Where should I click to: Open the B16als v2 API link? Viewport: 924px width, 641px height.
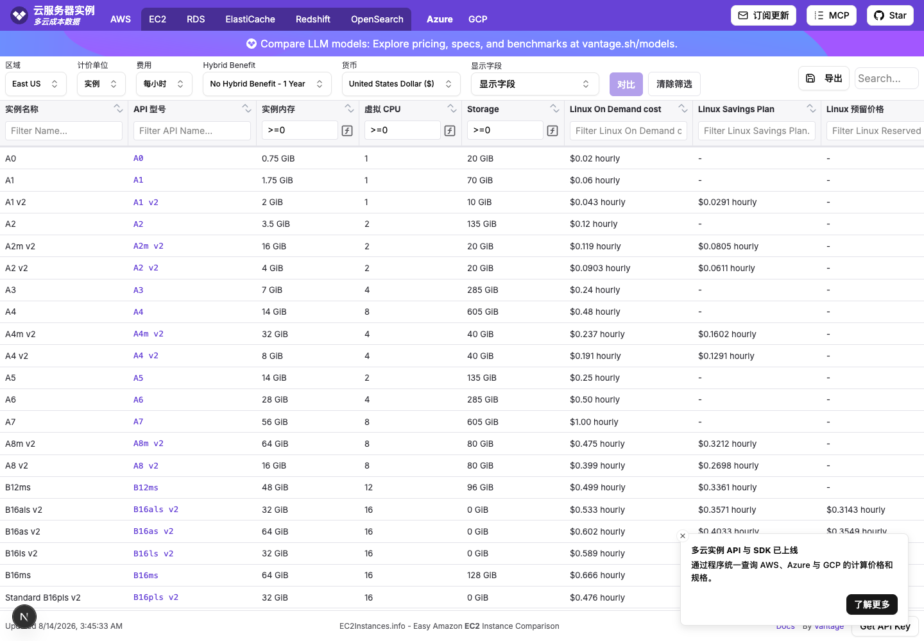pyautogui.click(x=156, y=510)
